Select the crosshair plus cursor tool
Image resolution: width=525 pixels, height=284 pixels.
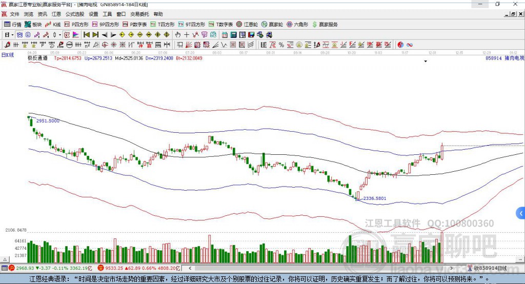pyautogui.click(x=187, y=35)
